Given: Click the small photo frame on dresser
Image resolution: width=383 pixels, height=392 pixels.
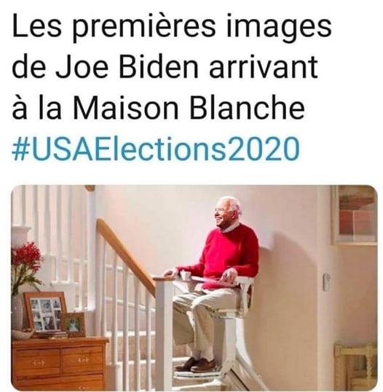Looking at the screenshot, I should [x=74, y=324].
